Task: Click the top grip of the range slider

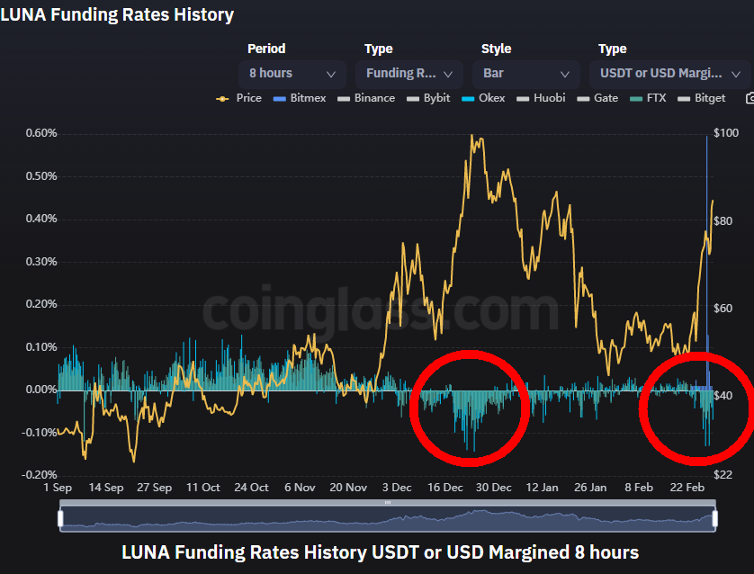Action: [388, 502]
